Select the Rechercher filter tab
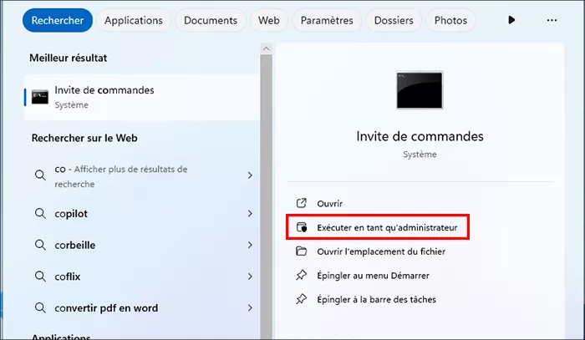This screenshot has height=340, width=585. coord(58,20)
